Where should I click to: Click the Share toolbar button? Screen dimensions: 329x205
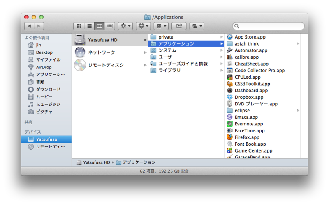(179, 26)
